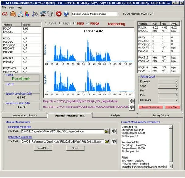The width and height of the screenshot is (185, 178).
Task: Click the Reset Statistics button
Action: [x=150, y=107]
